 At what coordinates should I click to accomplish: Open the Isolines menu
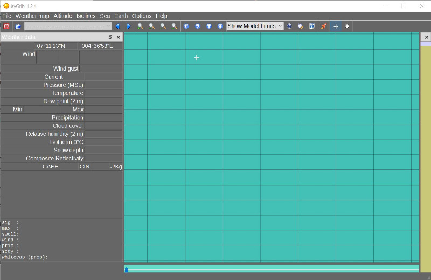coord(86,16)
